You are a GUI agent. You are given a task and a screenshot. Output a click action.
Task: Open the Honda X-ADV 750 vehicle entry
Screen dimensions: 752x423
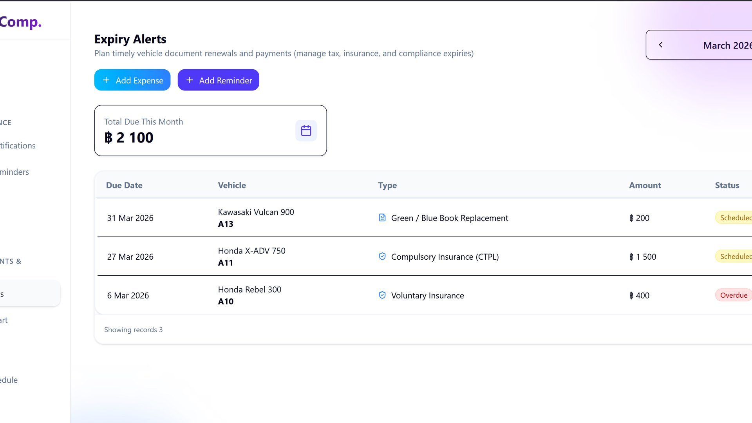coord(252,251)
